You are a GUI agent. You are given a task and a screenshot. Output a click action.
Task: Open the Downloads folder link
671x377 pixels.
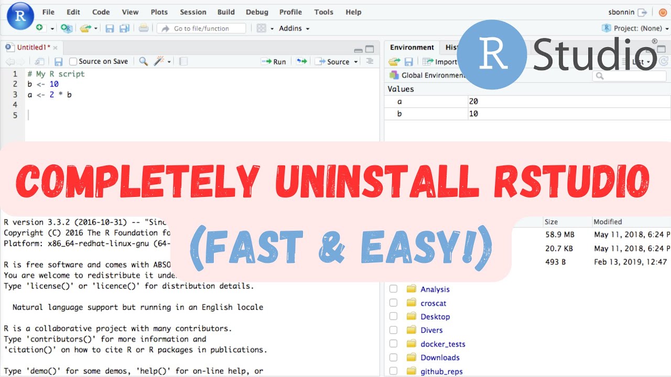click(440, 358)
